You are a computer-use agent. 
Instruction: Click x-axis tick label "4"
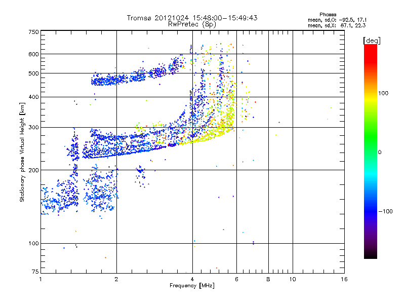(192, 279)
